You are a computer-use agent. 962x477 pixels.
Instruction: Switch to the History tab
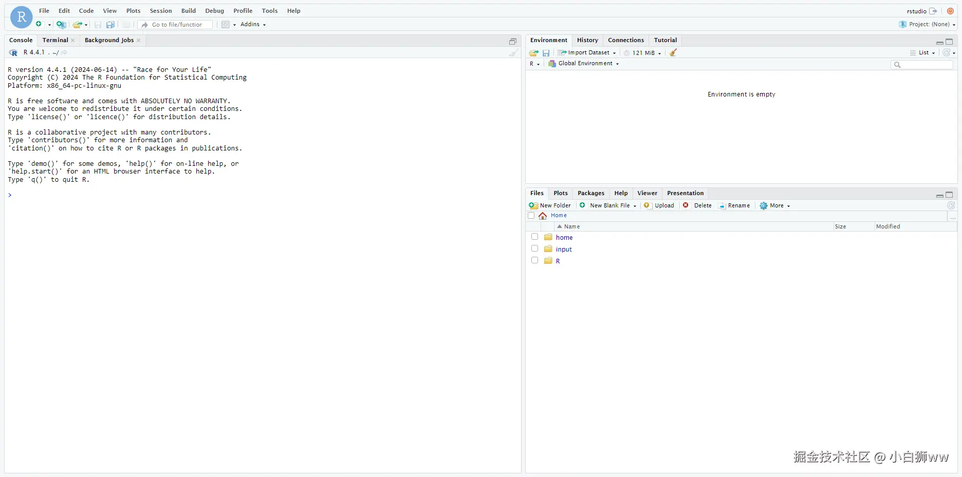(587, 40)
